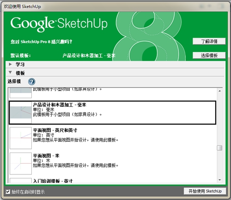Click the 您对 SketchUp Pro 8 感兴趣吗? text
The height and width of the screenshot is (200, 231).
click(x=41, y=42)
